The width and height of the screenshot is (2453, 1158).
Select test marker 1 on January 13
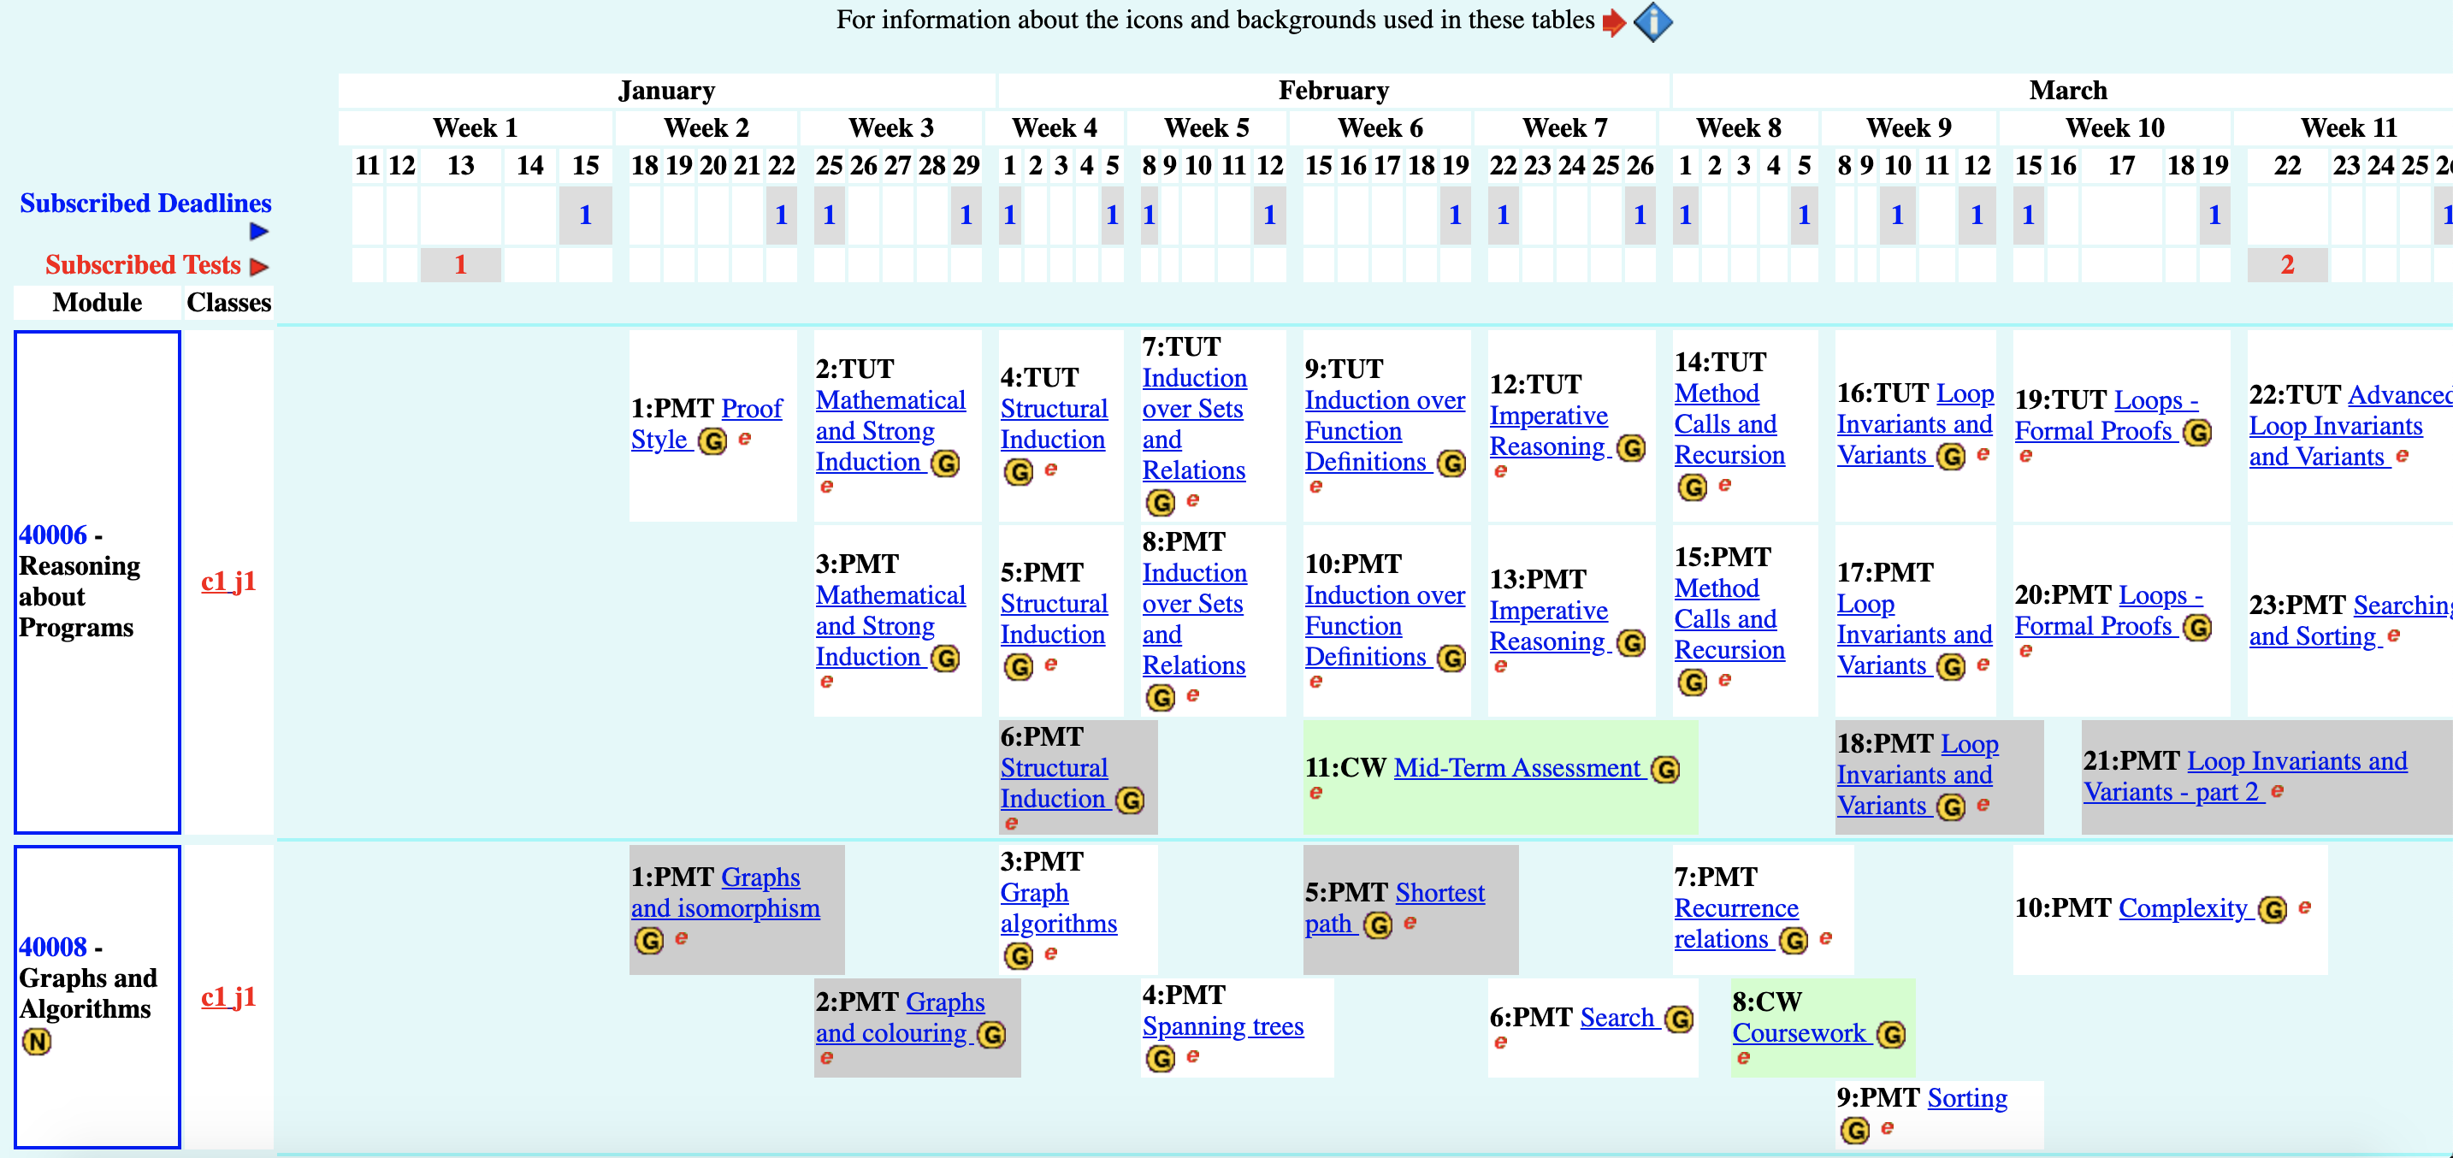tap(460, 265)
